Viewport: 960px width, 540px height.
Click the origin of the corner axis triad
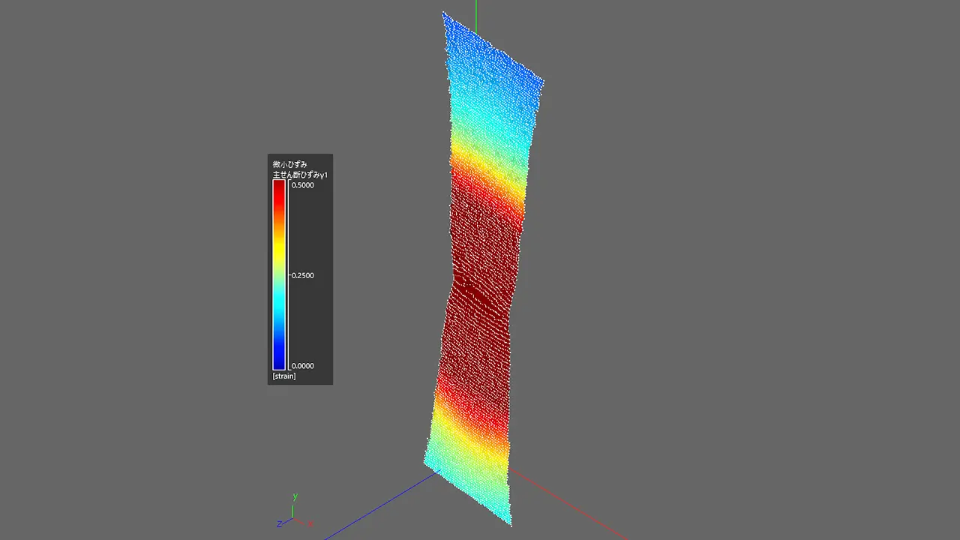[294, 519]
